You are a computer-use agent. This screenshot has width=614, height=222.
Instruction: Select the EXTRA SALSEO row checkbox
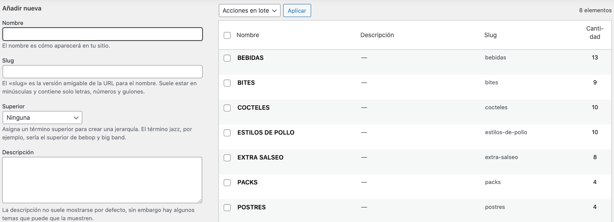pos(227,158)
